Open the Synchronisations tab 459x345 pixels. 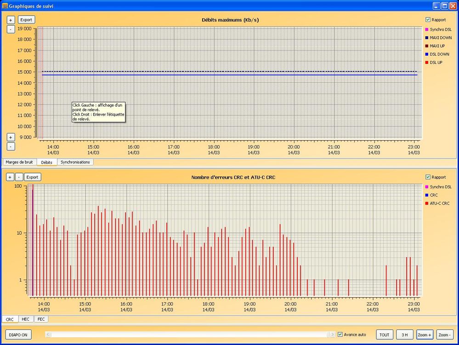tap(75, 162)
